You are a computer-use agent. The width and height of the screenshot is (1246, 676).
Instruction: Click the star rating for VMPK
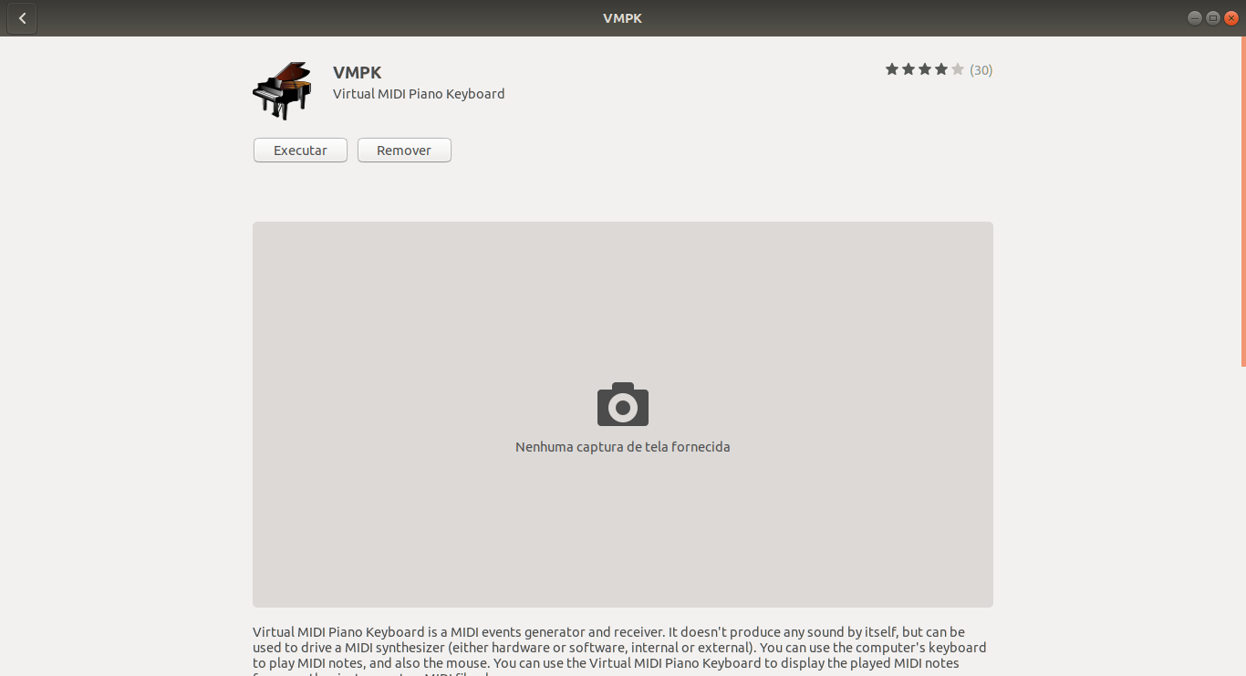click(925, 69)
